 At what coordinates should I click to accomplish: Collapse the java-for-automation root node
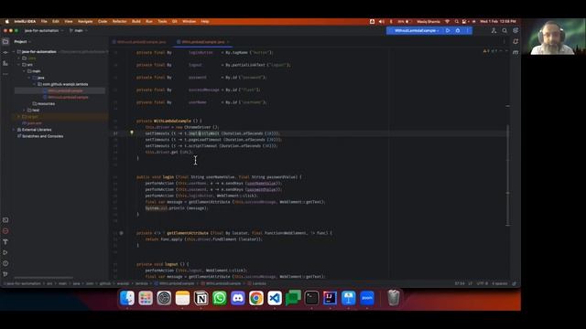point(15,52)
